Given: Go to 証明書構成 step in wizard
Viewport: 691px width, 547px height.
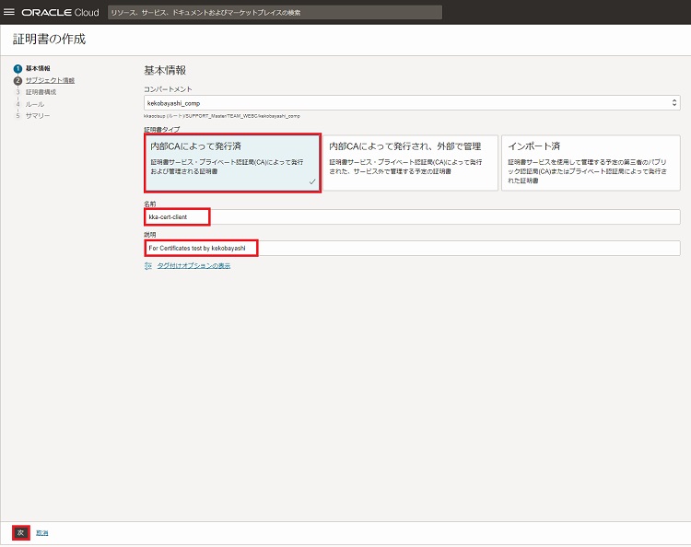Looking at the screenshot, I should coord(41,92).
